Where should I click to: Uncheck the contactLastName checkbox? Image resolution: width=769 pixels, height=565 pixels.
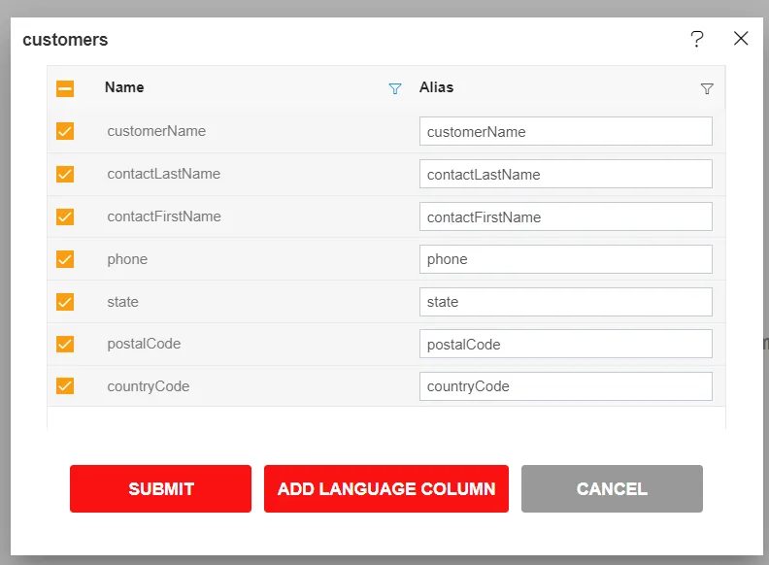65,174
